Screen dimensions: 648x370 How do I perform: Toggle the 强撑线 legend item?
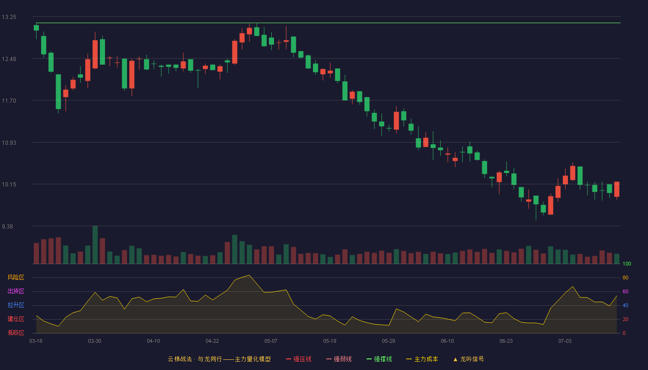point(379,359)
